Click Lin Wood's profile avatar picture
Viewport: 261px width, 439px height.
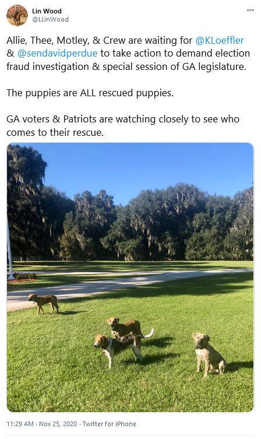[17, 15]
